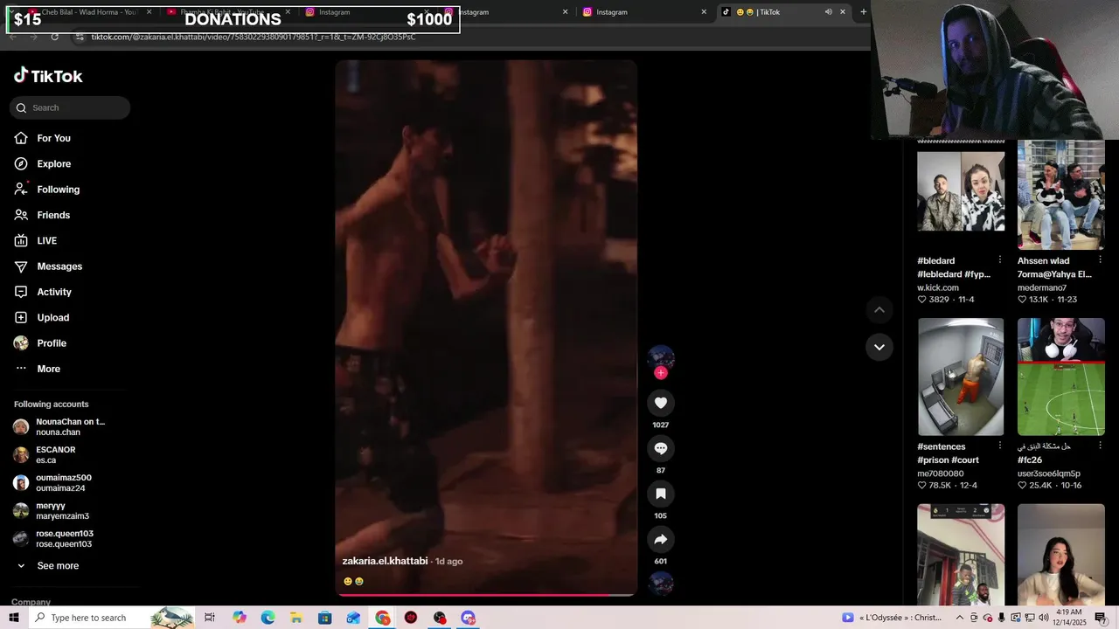Open the comments on the video

[661, 448]
